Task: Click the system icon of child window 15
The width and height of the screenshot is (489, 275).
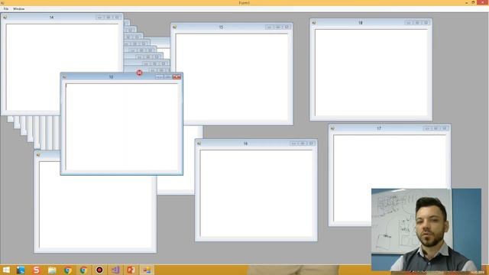Action: pos(175,27)
